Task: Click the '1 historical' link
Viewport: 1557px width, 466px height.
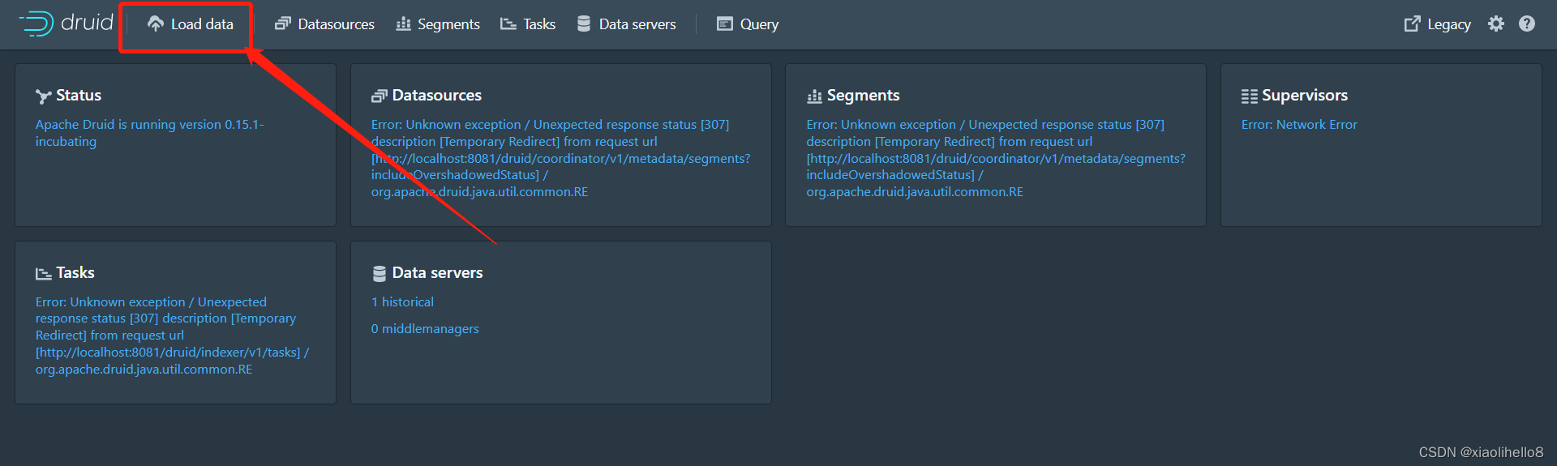Action: [402, 301]
